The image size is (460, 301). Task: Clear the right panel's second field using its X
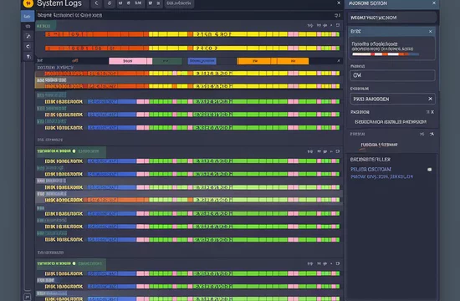point(430,99)
